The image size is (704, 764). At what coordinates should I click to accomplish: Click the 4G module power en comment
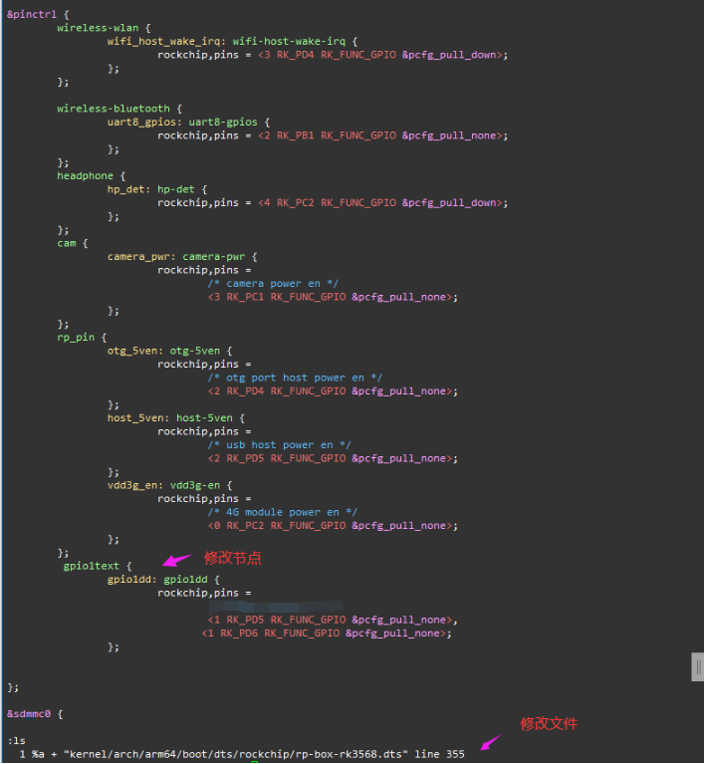pos(283,512)
